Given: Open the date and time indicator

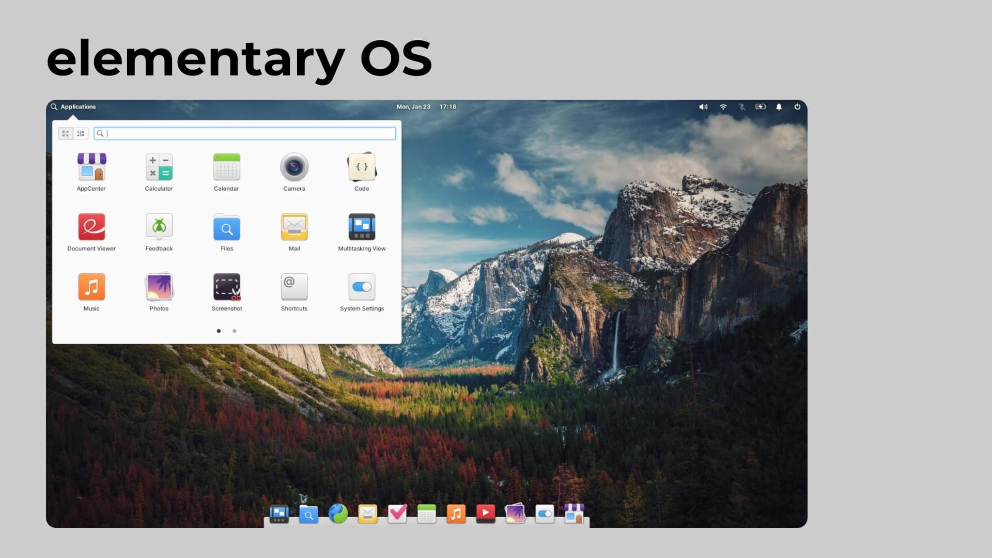Looking at the screenshot, I should (426, 106).
